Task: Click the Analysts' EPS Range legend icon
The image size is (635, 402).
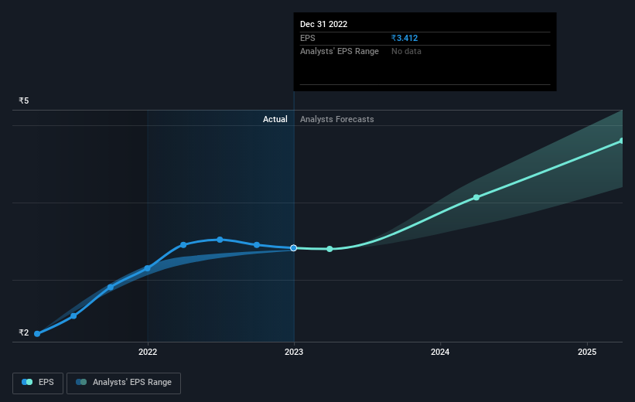Action: pos(81,382)
